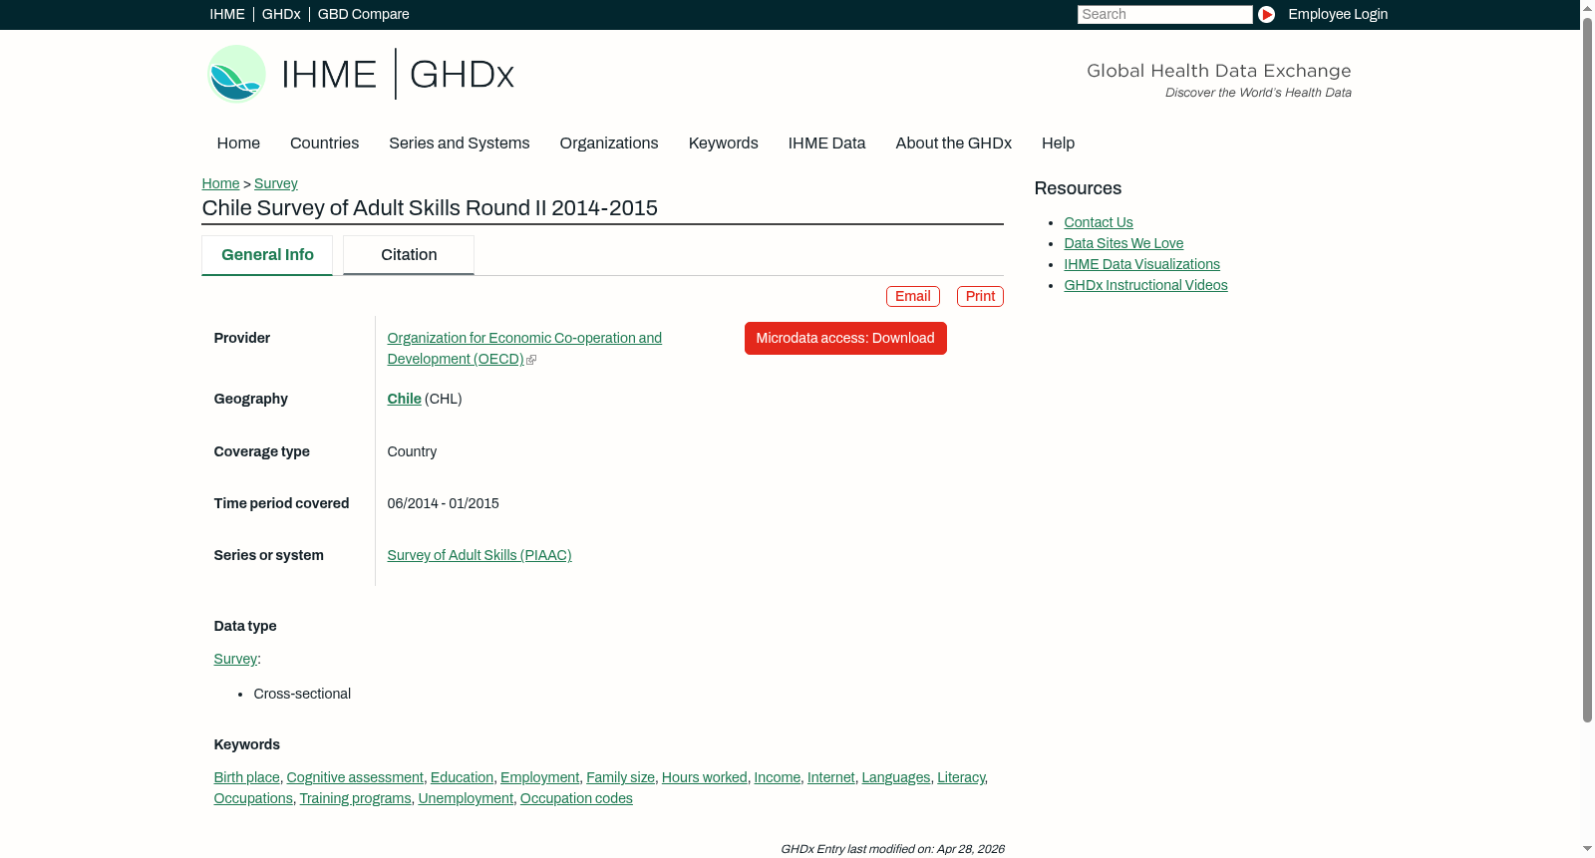Click the Income keyword link
The width and height of the screenshot is (1595, 858).
coord(778,777)
